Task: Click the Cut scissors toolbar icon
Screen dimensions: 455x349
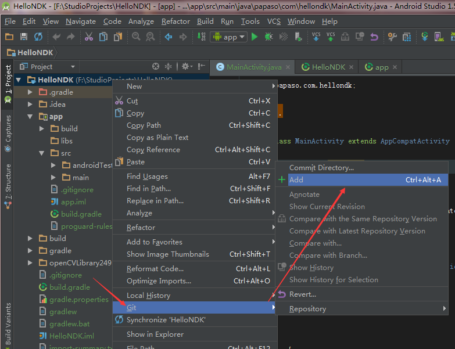Action: pos(89,37)
